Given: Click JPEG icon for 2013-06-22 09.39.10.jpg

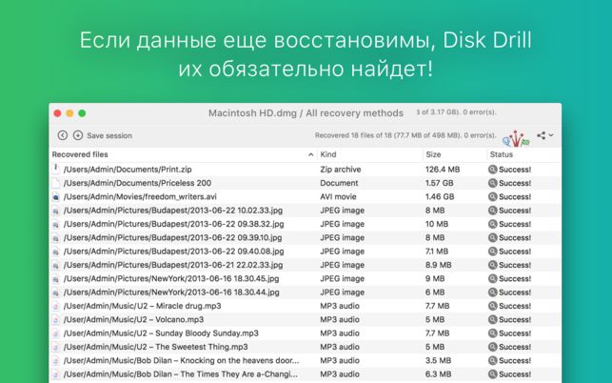Looking at the screenshot, I should (56, 237).
